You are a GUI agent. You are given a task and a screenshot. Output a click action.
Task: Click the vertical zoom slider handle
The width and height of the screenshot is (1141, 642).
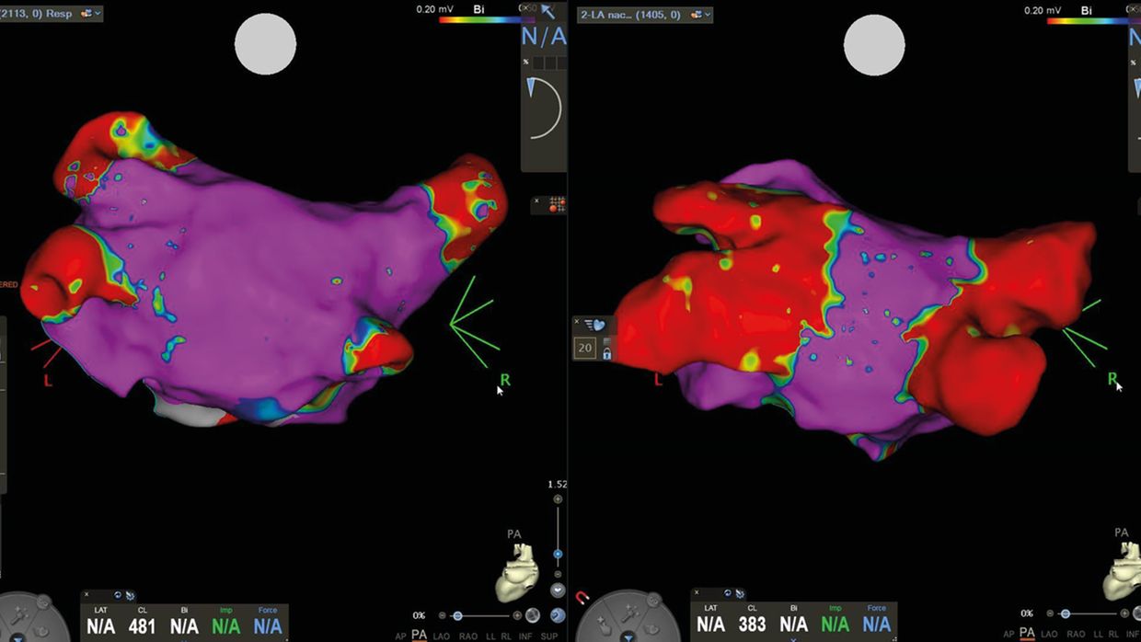558,555
